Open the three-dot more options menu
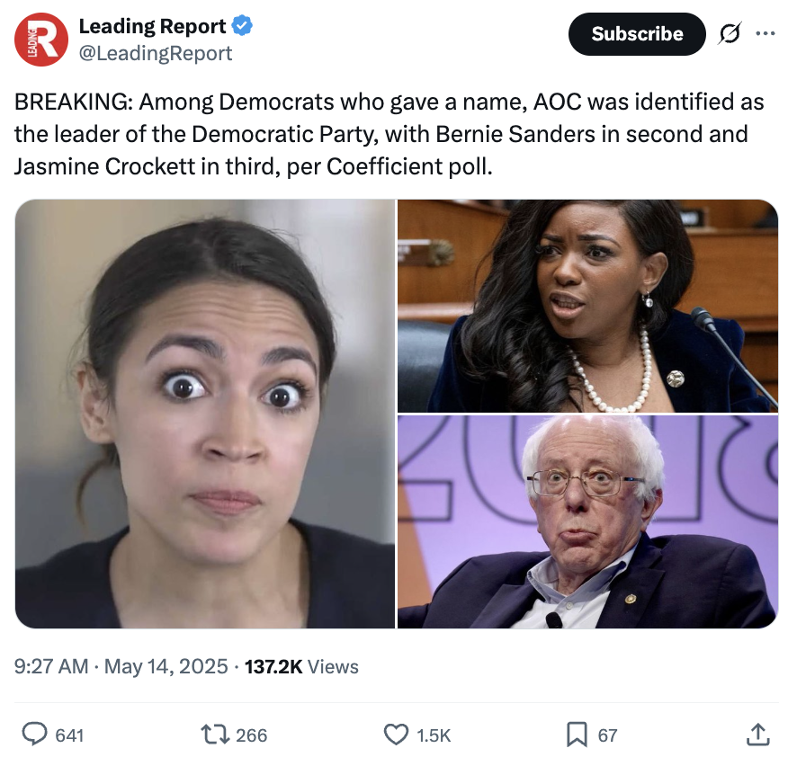Viewport: 797px width, 766px height. pos(766,34)
